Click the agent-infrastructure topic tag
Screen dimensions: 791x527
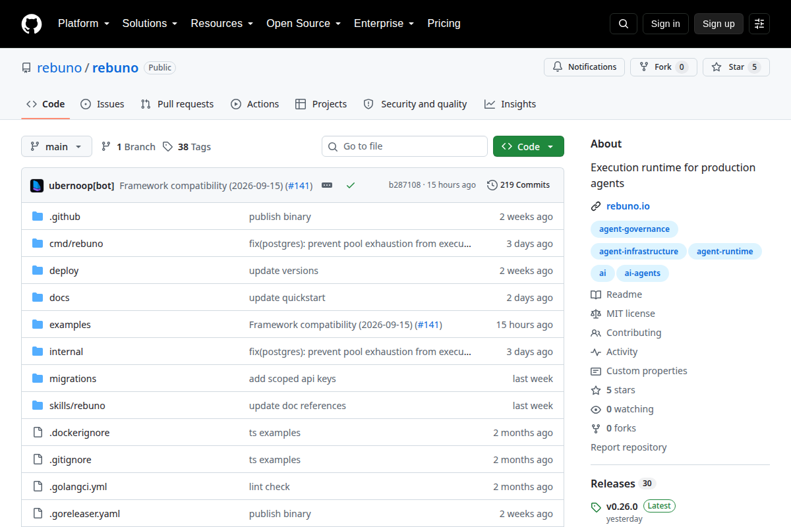pyautogui.click(x=639, y=251)
